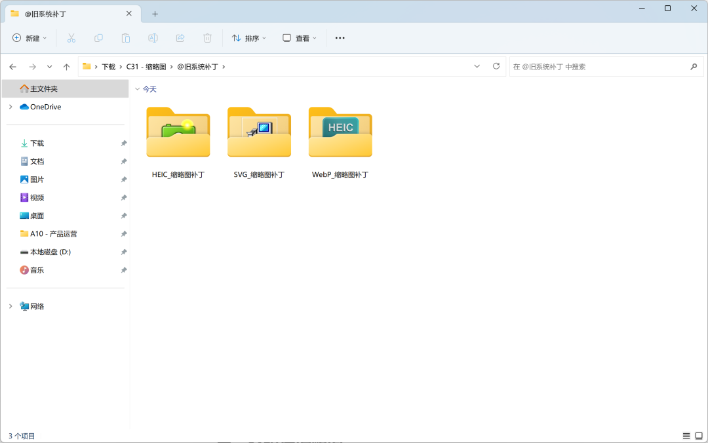Open 图片 in quick access

pos(37,180)
